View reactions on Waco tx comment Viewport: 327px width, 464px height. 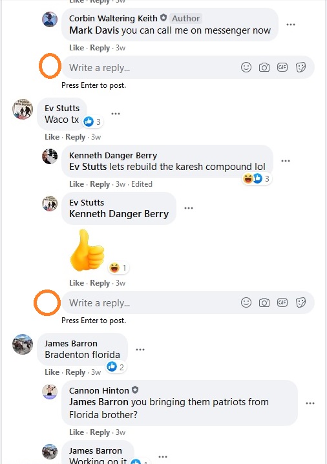pyautogui.click(x=92, y=121)
